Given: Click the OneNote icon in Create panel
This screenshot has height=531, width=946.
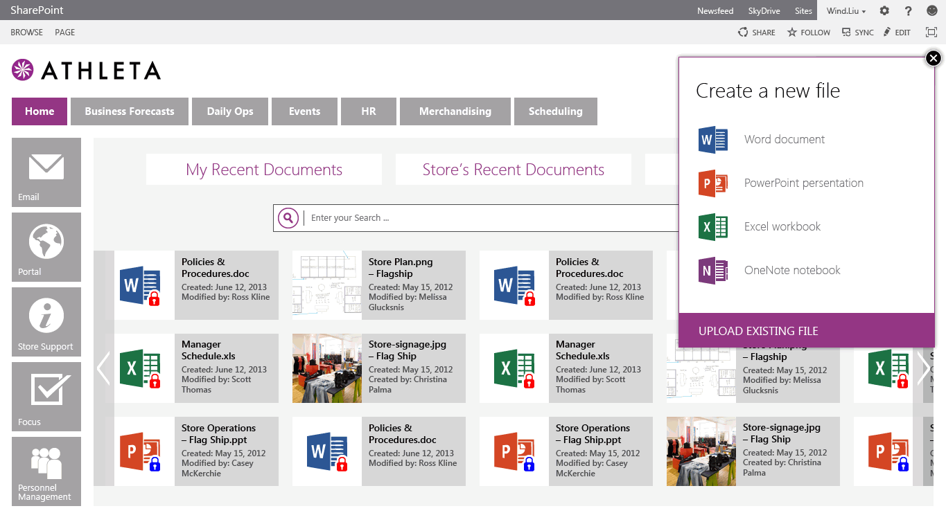Looking at the screenshot, I should [x=713, y=271].
